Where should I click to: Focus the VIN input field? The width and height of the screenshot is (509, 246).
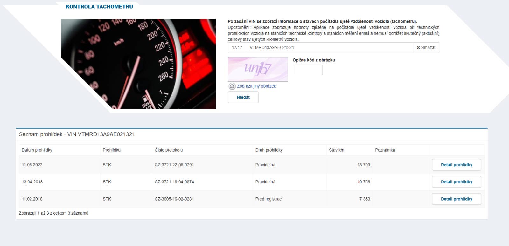329,47
